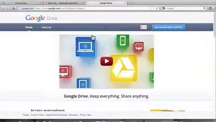This screenshot has height=122, width=216.
Task: Open a new tab with plus button
Action: click(x=130, y=3)
